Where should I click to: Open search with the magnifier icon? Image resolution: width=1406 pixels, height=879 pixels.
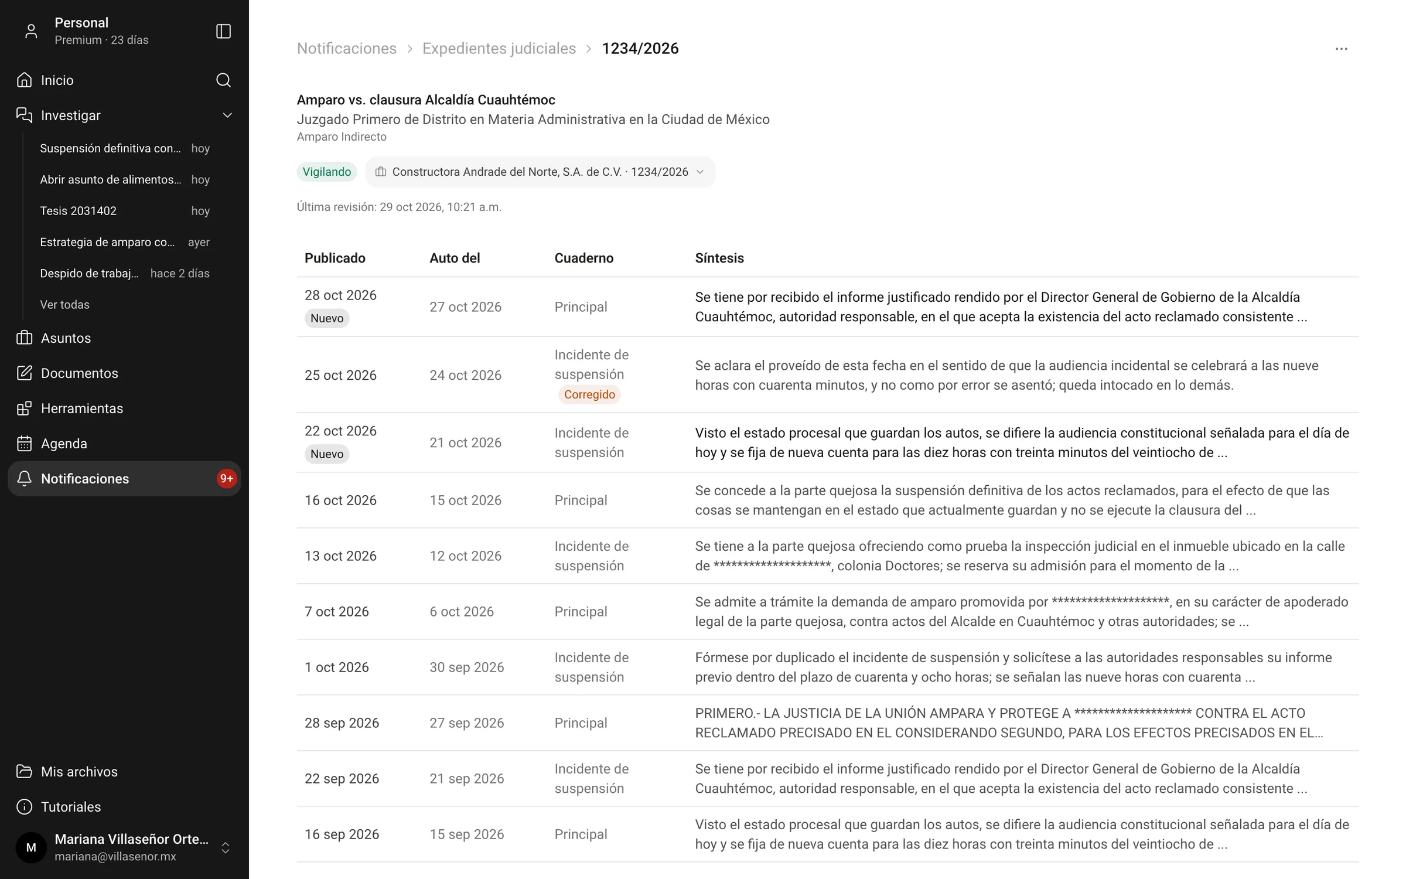pyautogui.click(x=223, y=80)
